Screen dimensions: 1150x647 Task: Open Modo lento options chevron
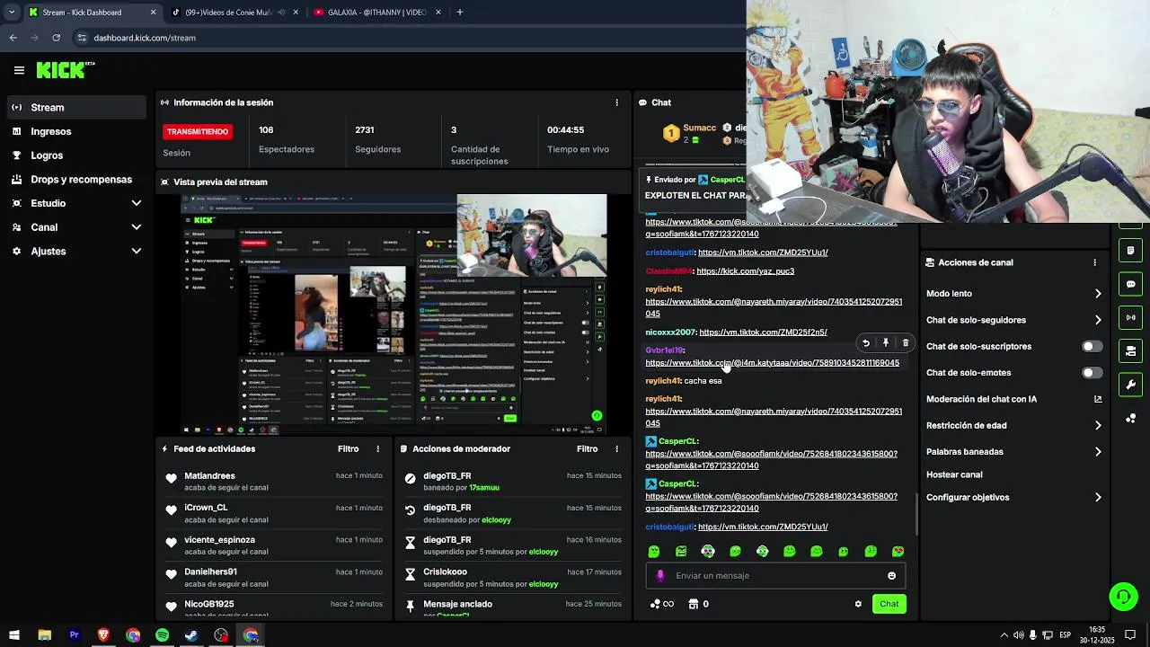[x=1098, y=294]
